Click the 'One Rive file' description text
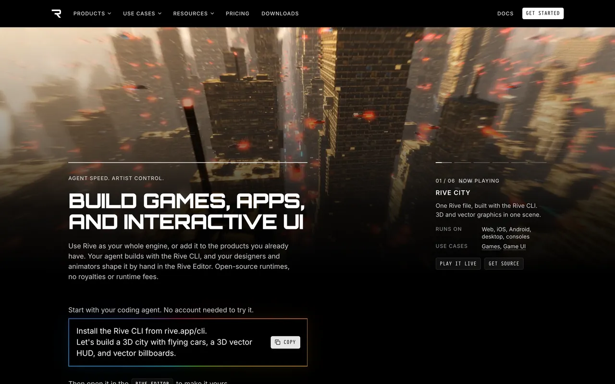The image size is (615, 384). point(488,210)
